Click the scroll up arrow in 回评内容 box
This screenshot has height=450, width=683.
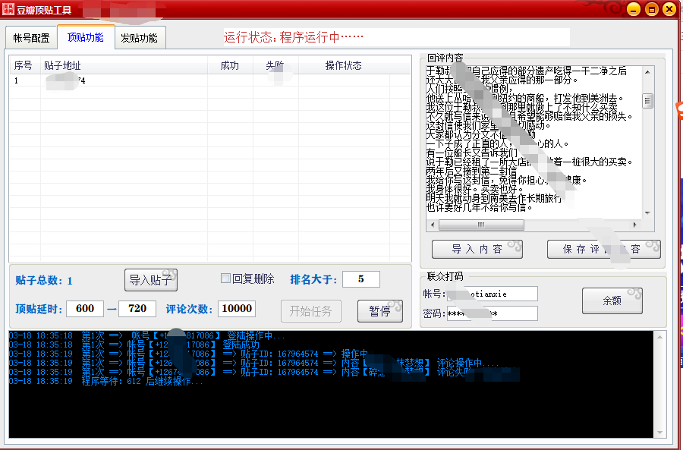coord(647,71)
